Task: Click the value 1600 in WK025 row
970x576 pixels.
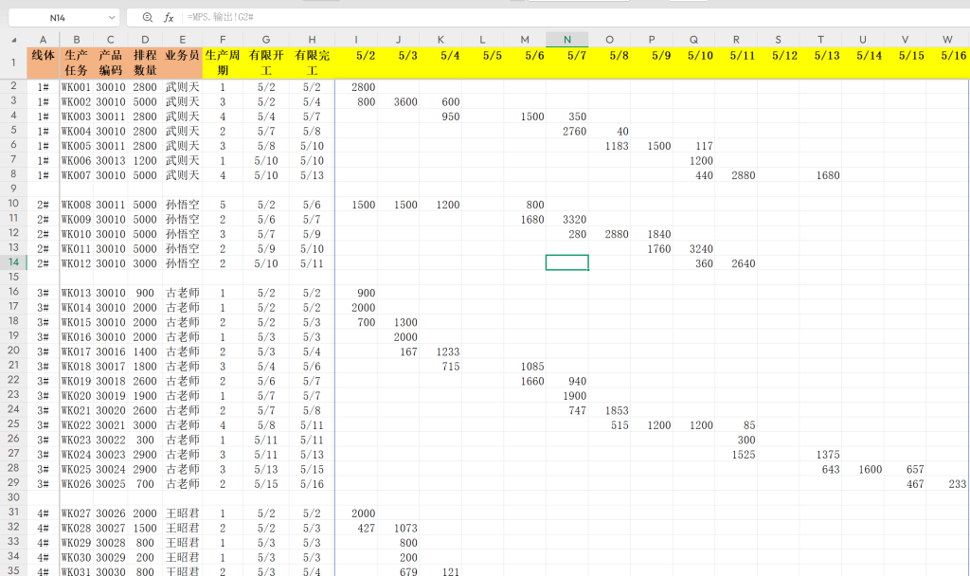Action: pos(870,469)
